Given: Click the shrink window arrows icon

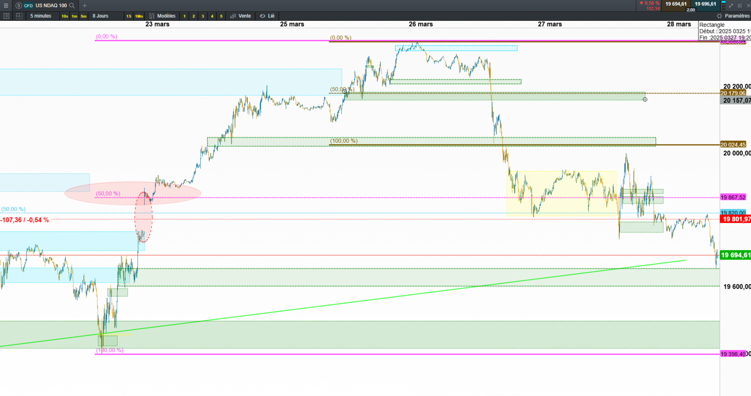Looking at the screenshot, I should [731, 5].
